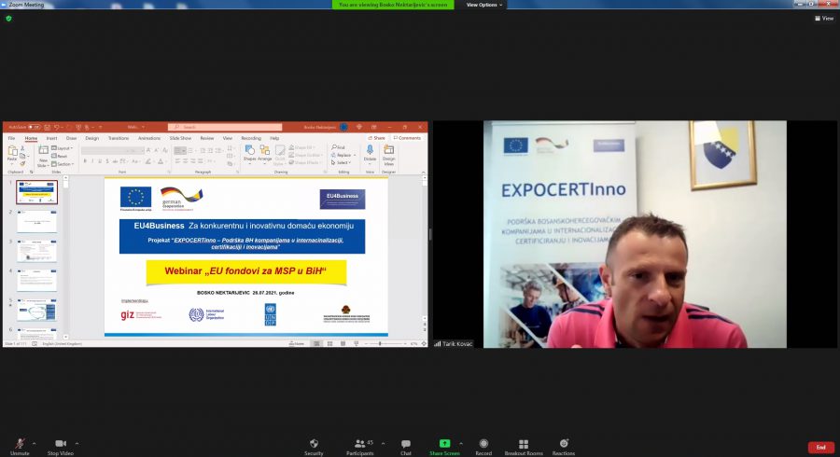Open the Layout dropdown

63,148
